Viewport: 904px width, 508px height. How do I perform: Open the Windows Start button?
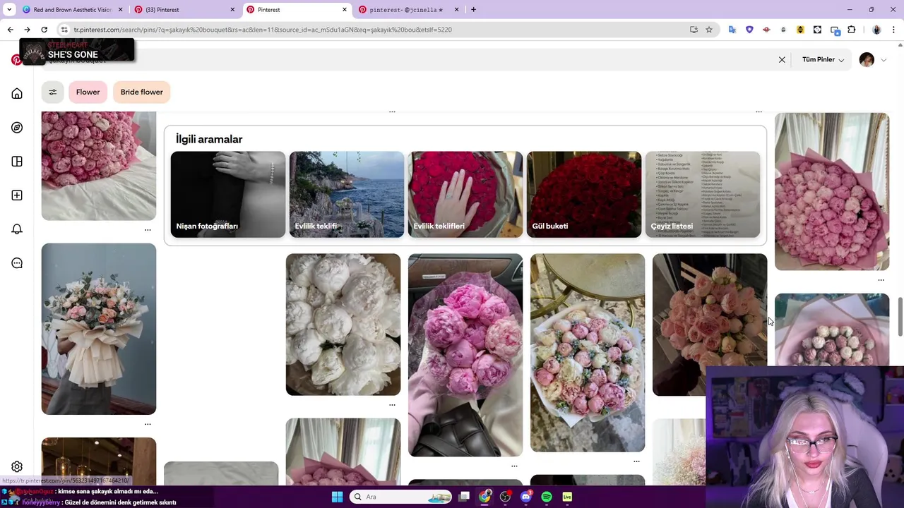[337, 497]
